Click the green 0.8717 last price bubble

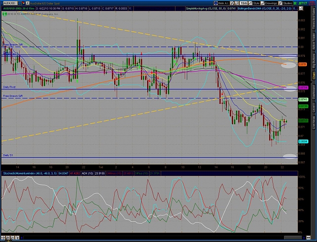pos(303,121)
